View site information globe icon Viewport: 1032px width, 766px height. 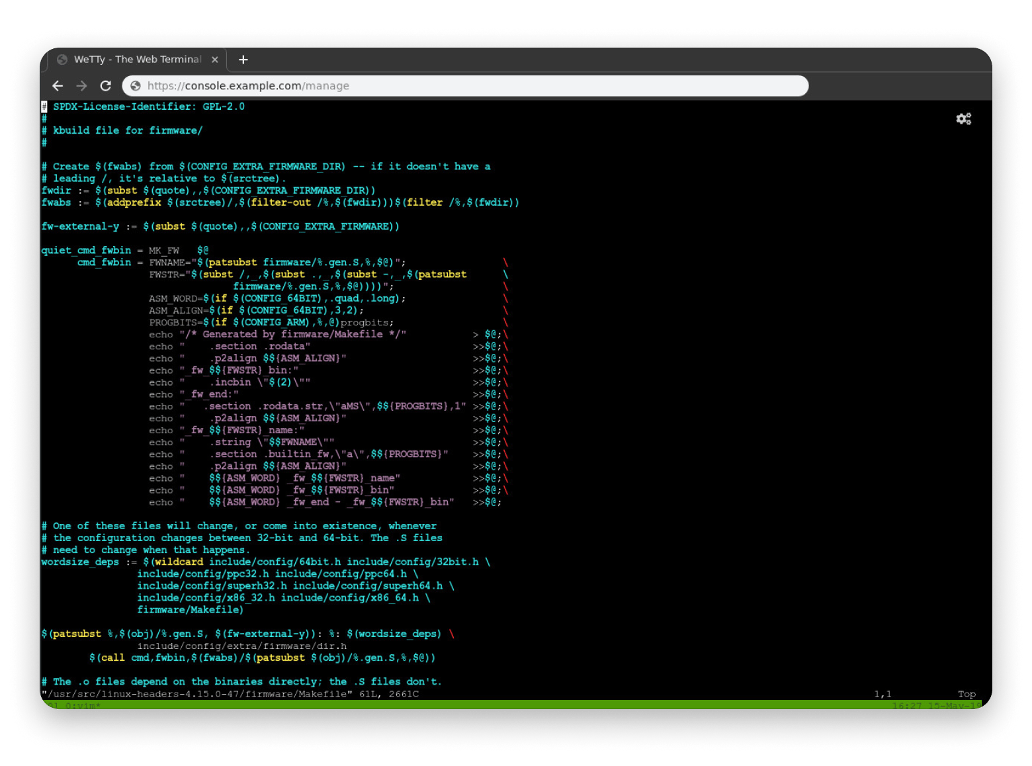click(136, 86)
